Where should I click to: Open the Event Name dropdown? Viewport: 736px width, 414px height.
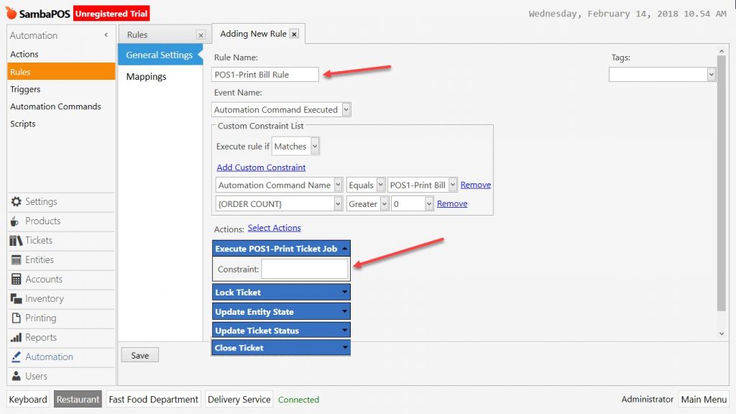coord(346,109)
